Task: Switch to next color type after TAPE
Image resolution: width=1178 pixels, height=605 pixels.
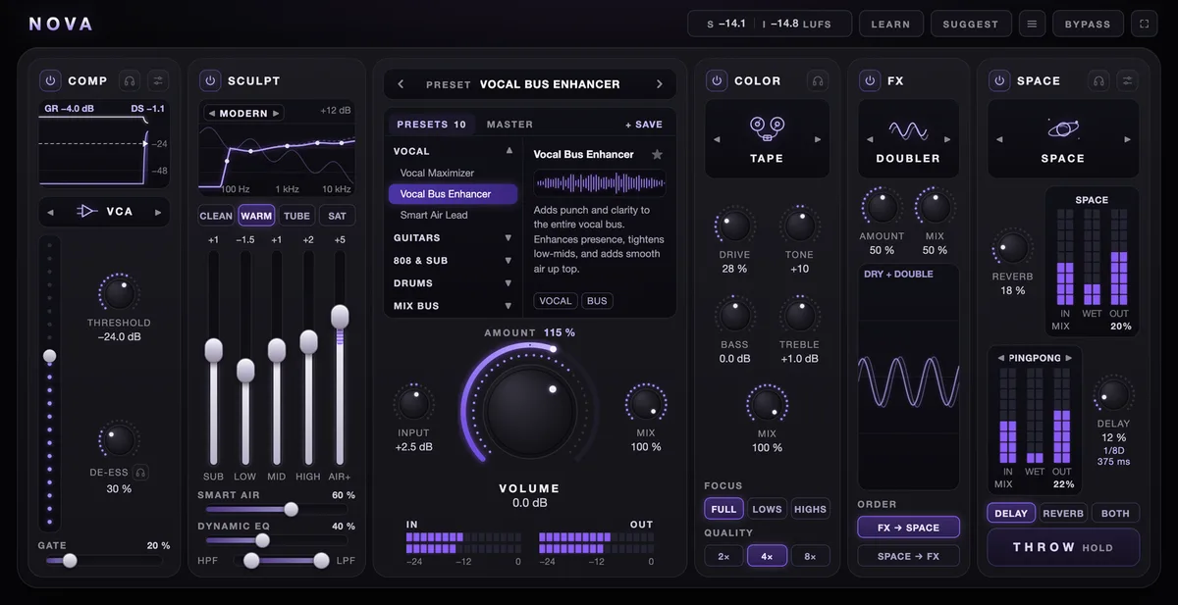Action: (x=818, y=139)
